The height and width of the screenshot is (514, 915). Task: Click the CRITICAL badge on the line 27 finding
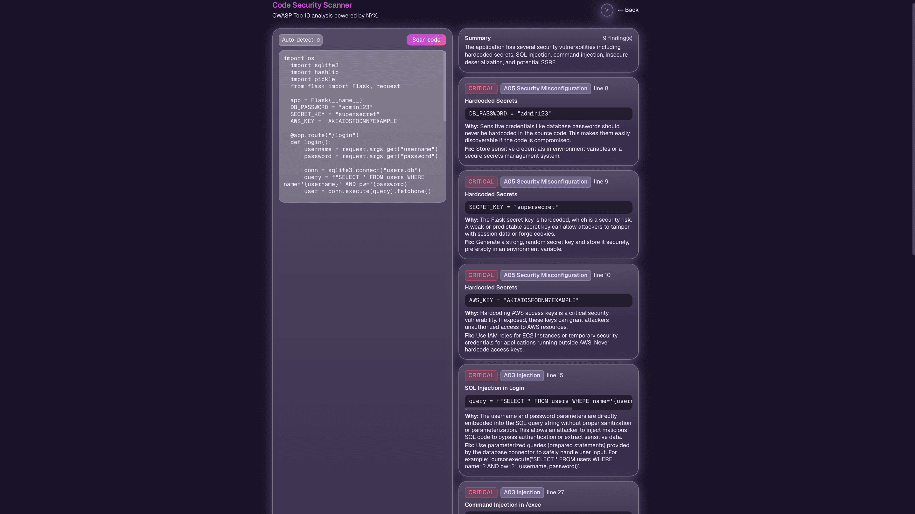pos(481,492)
